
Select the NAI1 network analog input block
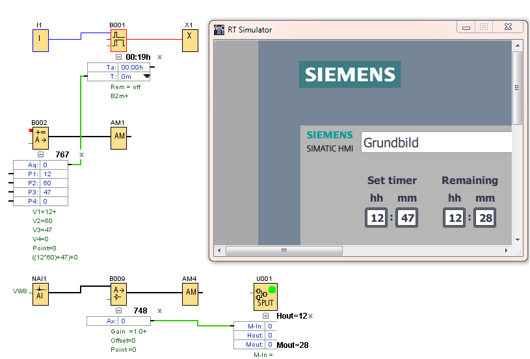coord(41,293)
